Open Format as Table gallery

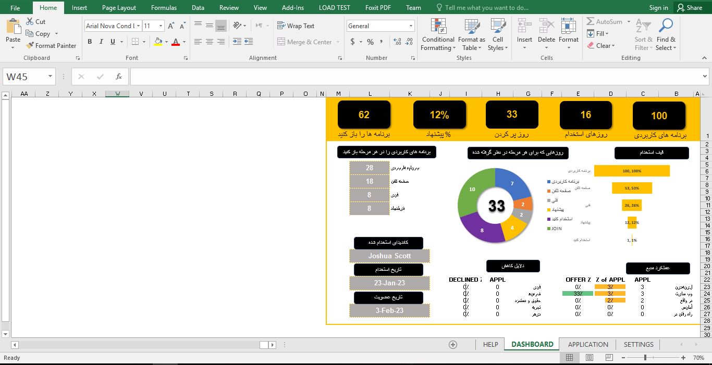472,34
